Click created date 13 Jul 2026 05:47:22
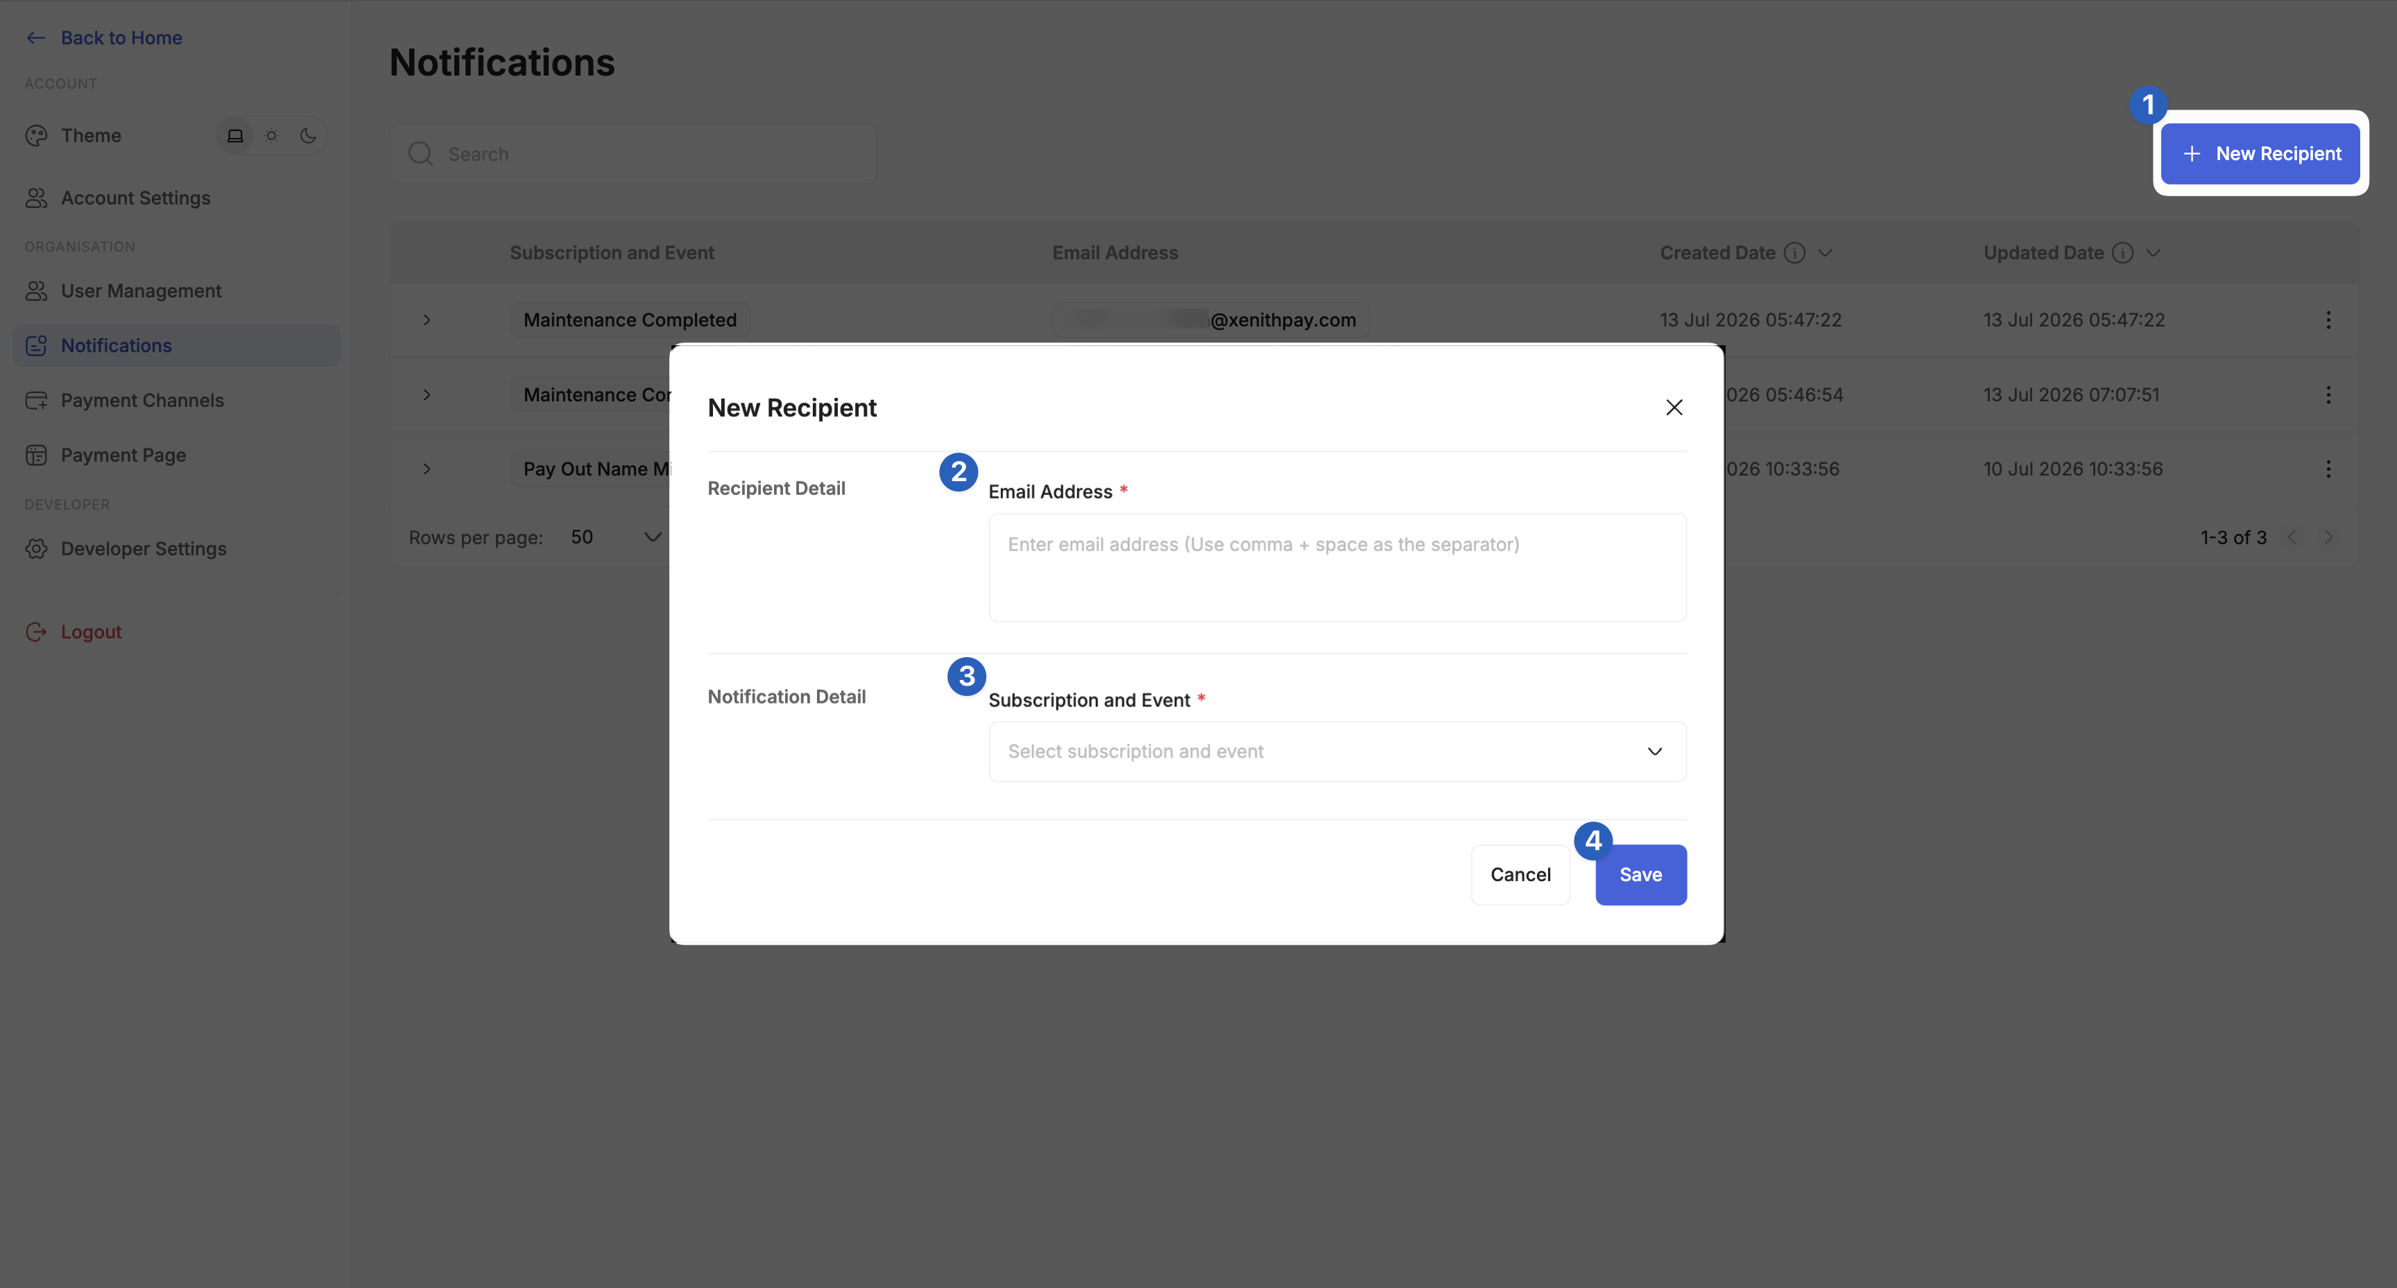 1751,320
